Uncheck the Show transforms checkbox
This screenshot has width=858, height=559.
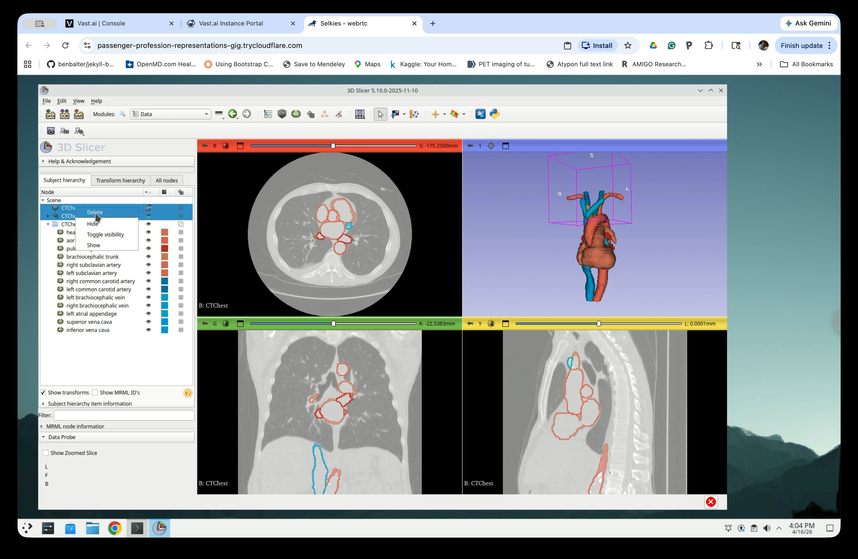point(43,392)
